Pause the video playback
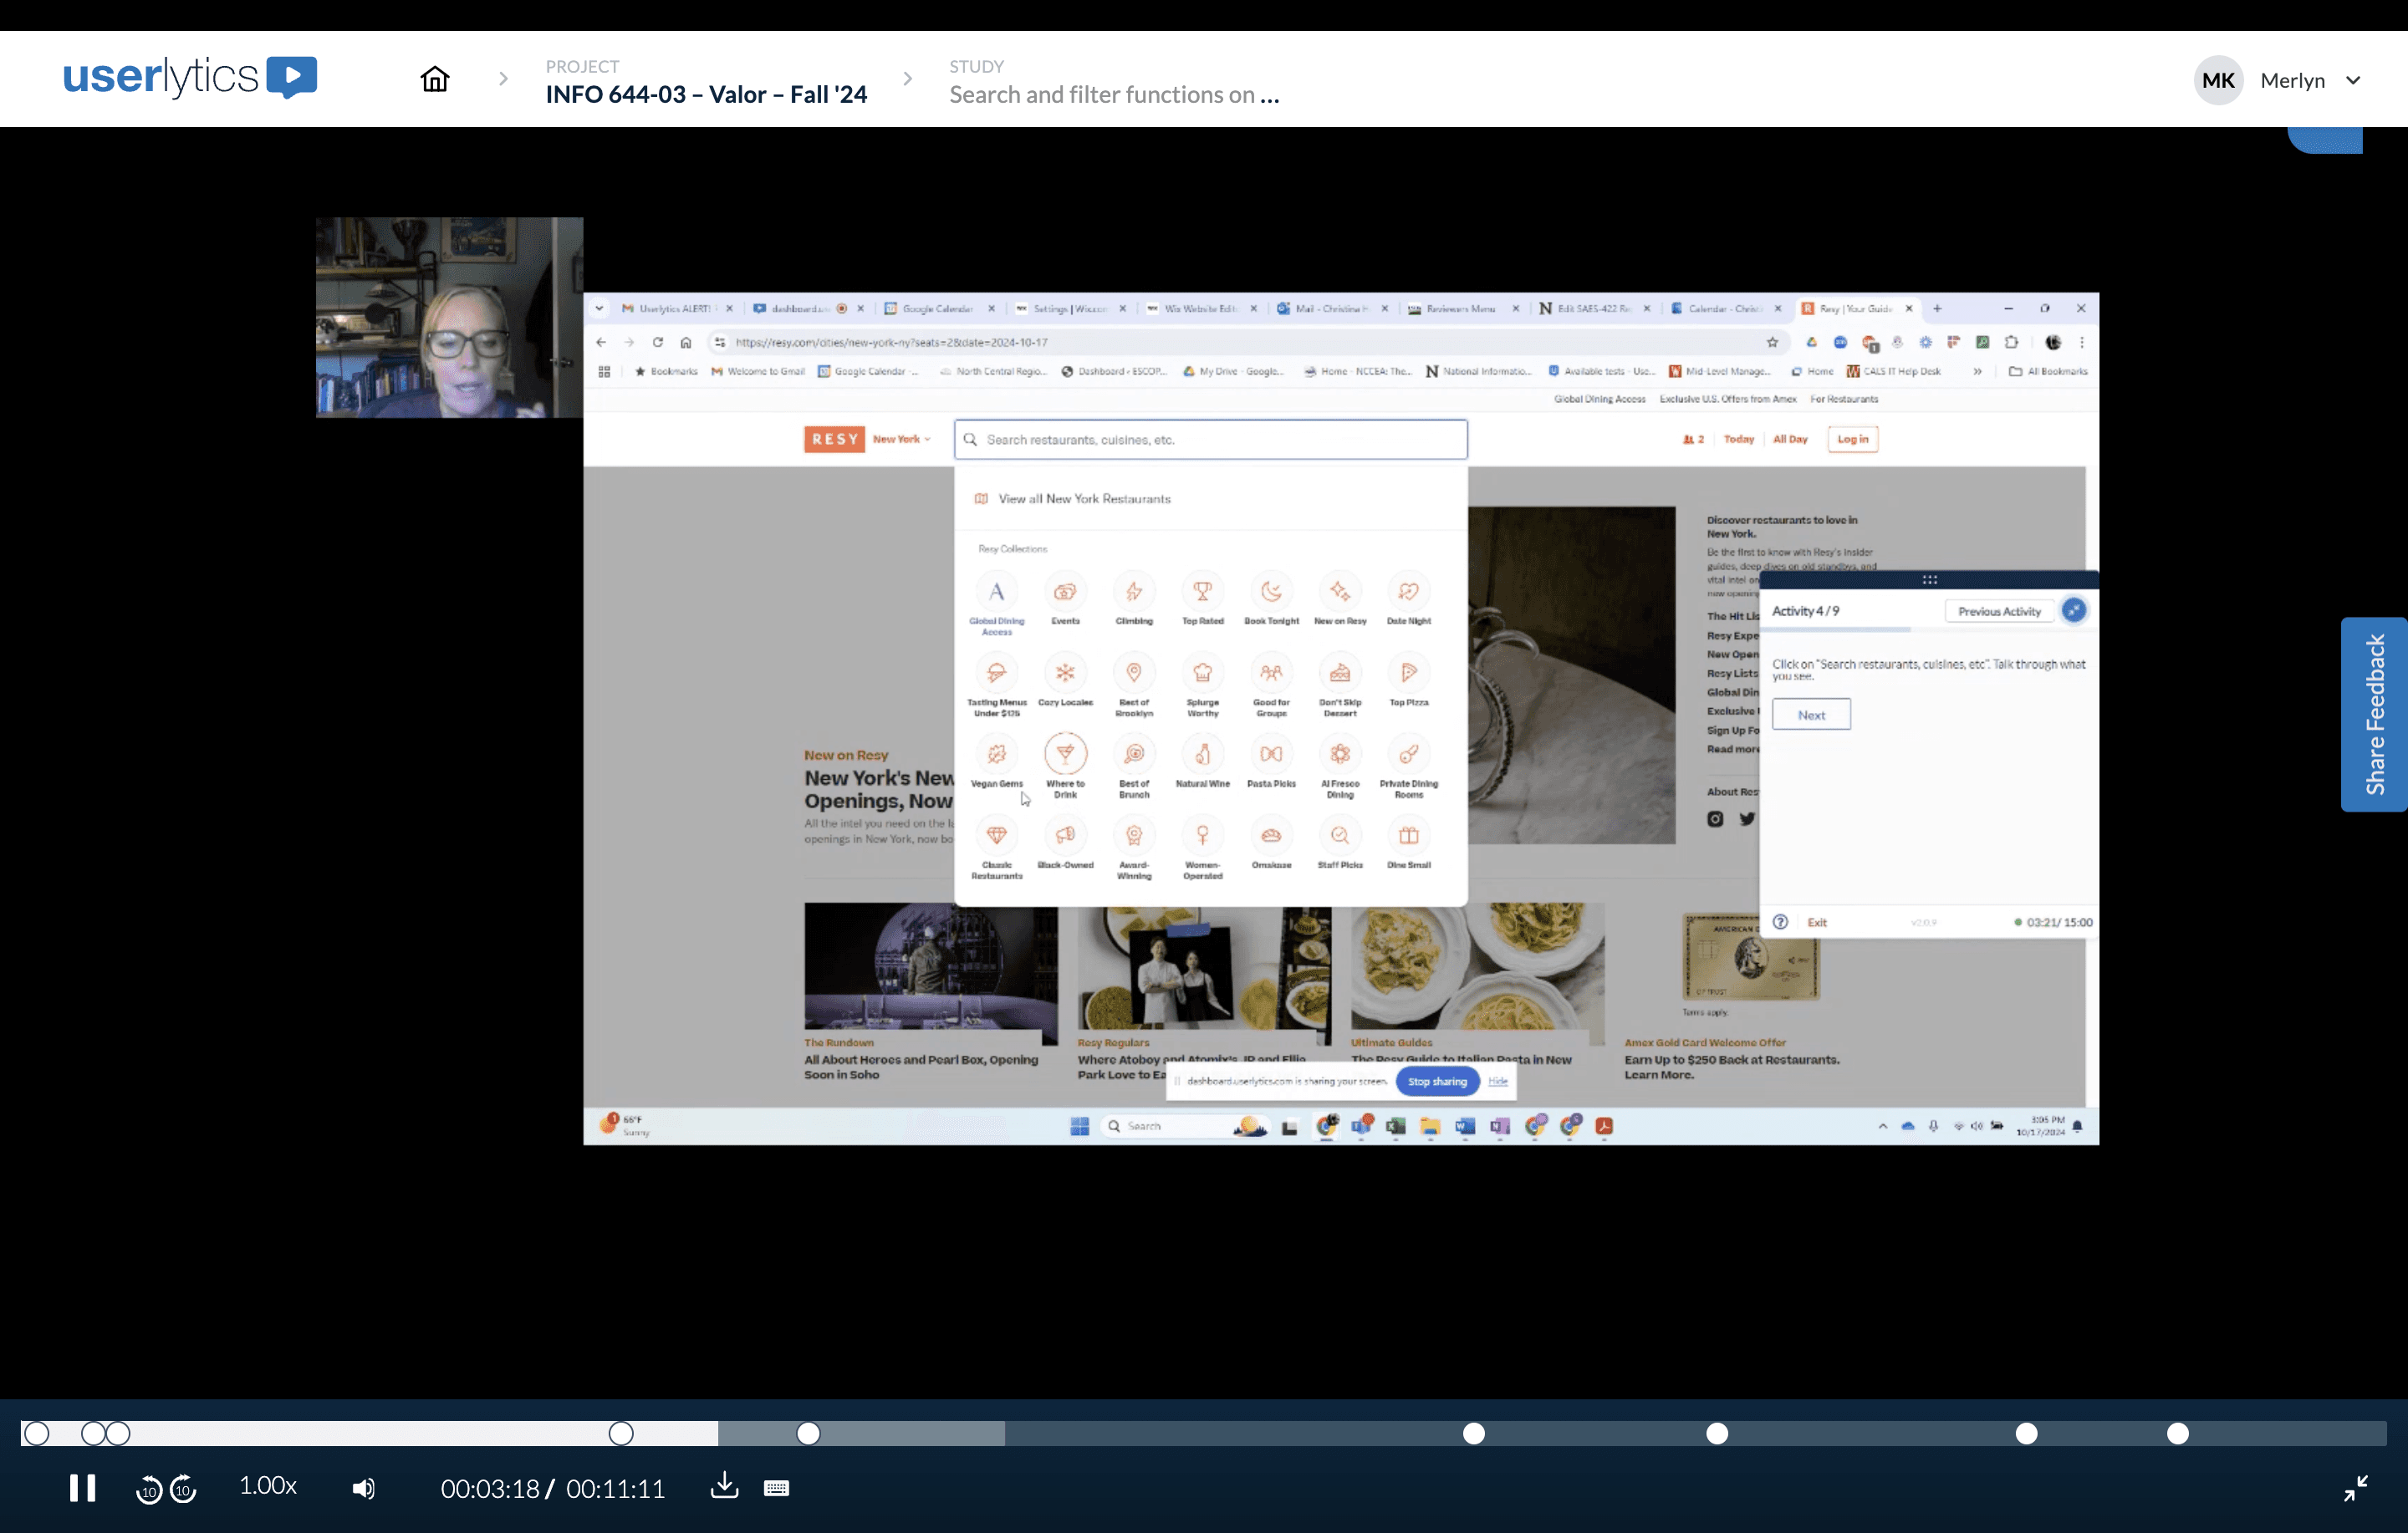Screen dimensions: 2408x1533 tap(82, 1488)
